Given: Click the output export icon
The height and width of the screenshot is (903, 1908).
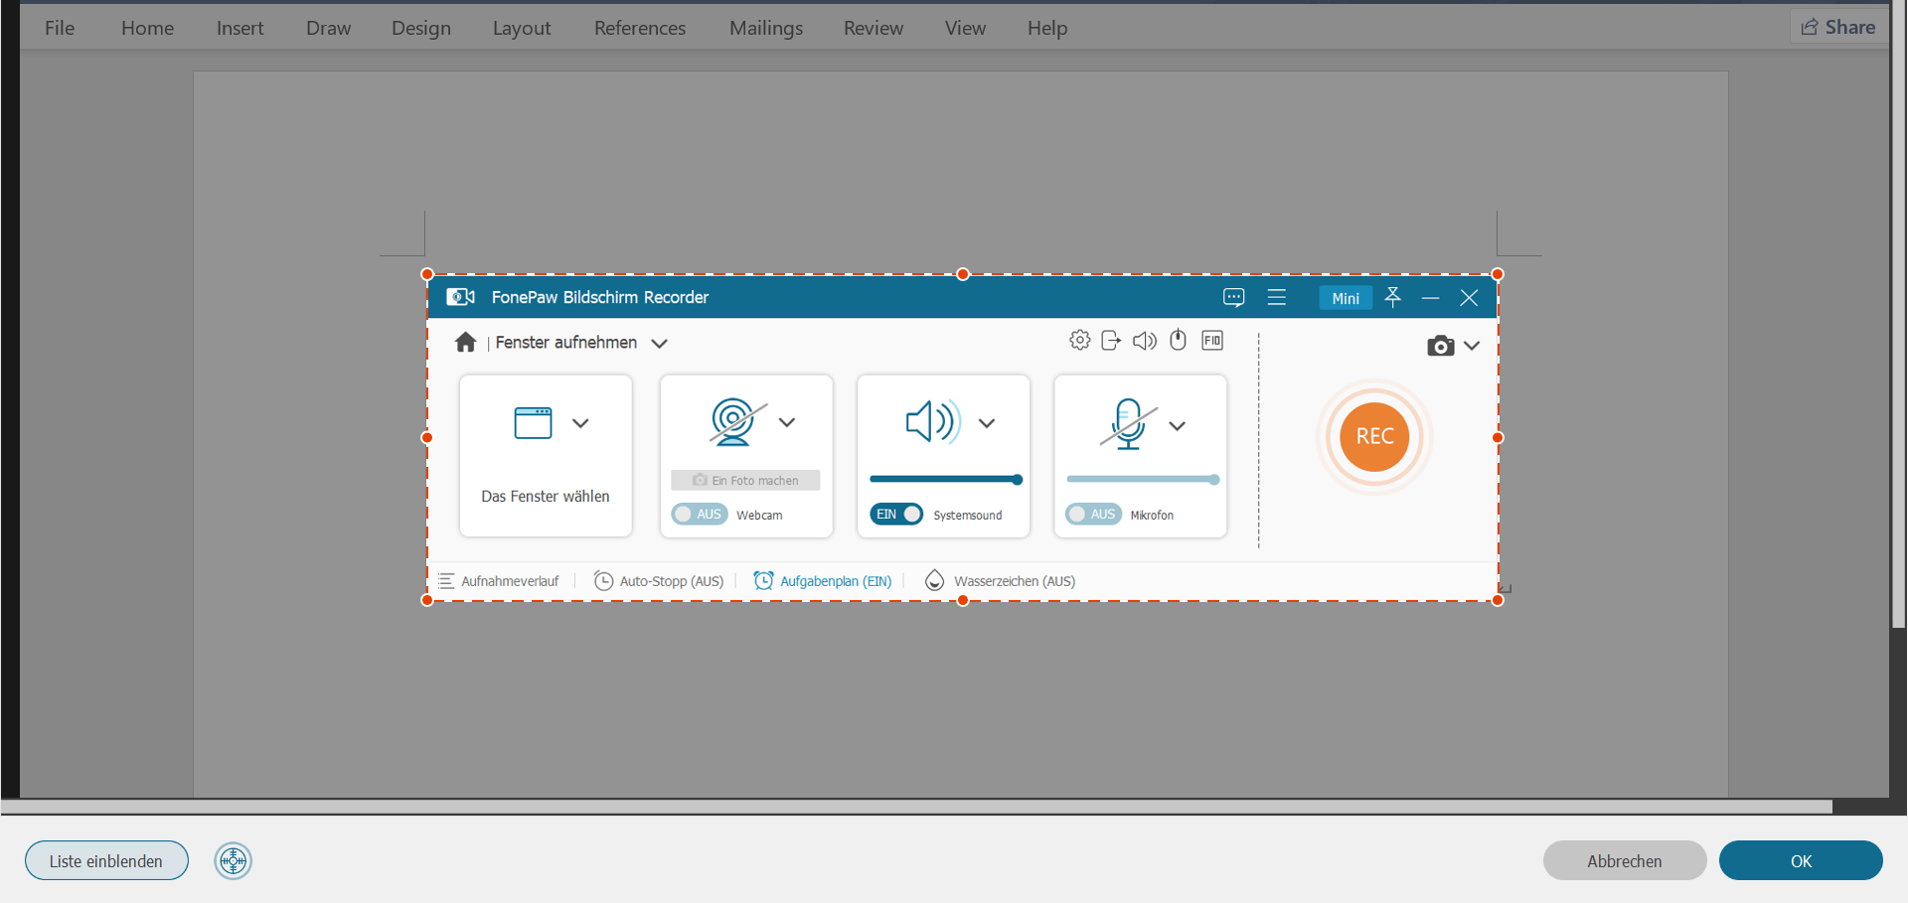Looking at the screenshot, I should coord(1111,341).
